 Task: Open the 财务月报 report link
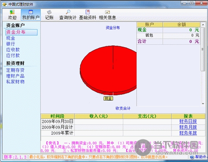click(188, 127)
